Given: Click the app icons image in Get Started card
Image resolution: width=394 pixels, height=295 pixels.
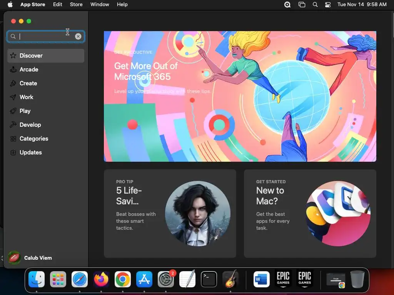Looking at the screenshot, I should [338, 214].
